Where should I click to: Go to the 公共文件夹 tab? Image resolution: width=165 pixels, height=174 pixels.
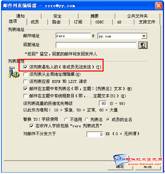pyautogui.click(x=138, y=16)
